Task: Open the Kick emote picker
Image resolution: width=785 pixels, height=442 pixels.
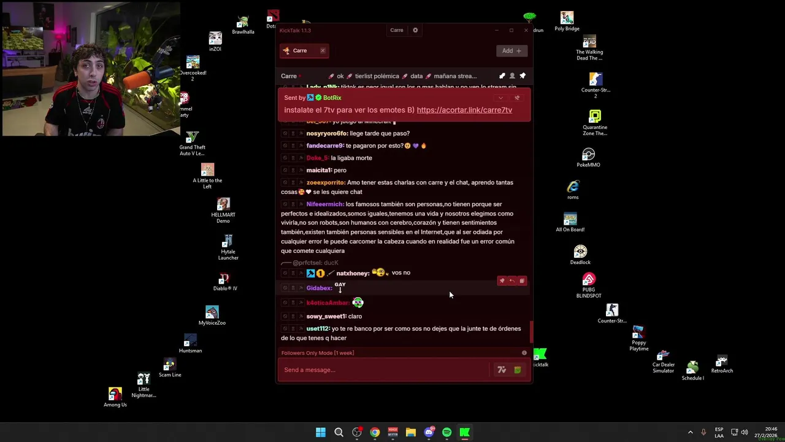Action: click(517, 370)
